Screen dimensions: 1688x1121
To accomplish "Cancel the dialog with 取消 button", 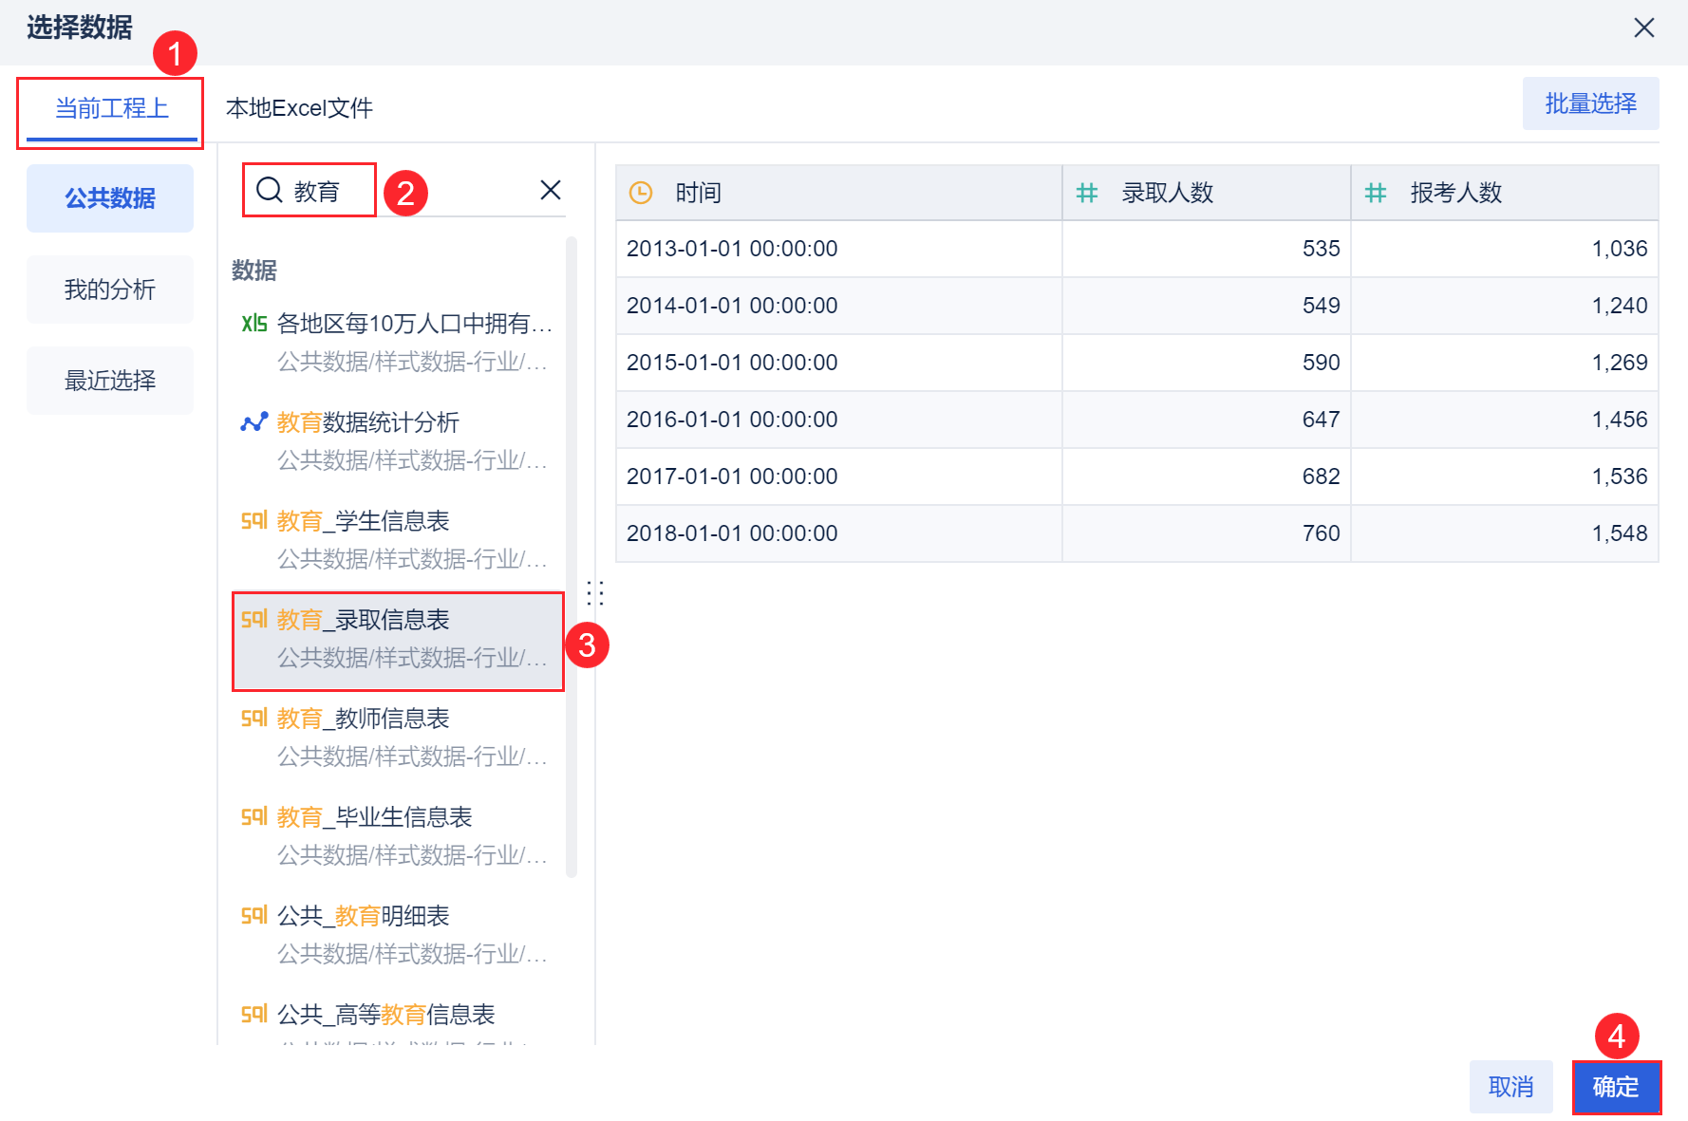I will (x=1510, y=1087).
